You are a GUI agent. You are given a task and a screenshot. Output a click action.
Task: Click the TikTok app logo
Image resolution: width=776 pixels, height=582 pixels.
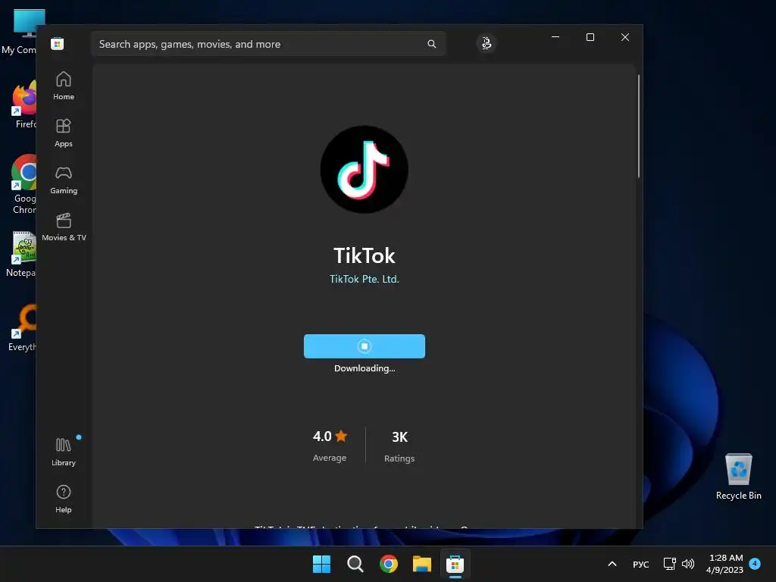pyautogui.click(x=365, y=169)
